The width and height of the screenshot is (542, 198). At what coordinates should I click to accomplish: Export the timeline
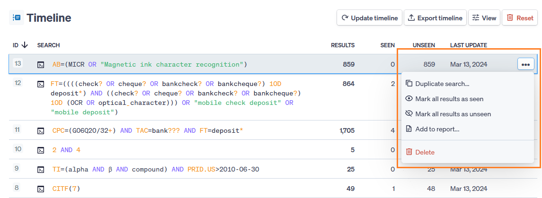click(x=435, y=18)
